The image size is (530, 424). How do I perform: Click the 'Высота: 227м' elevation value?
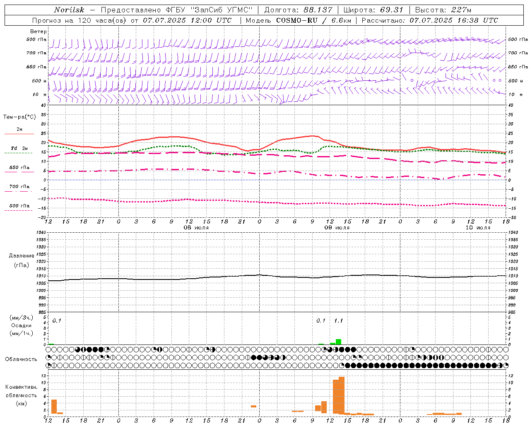[443, 10]
